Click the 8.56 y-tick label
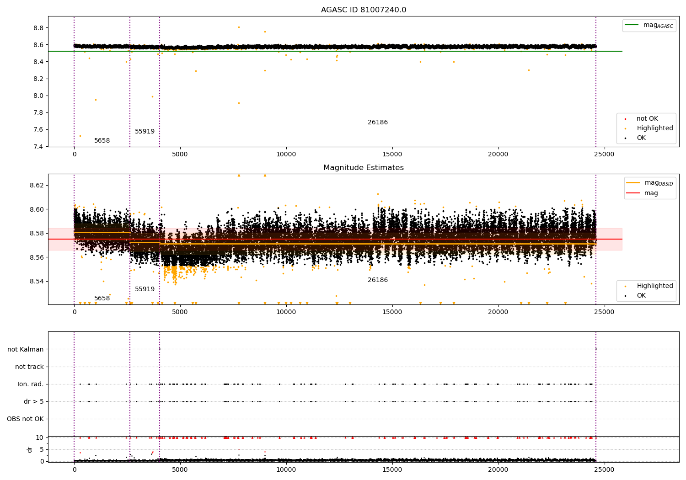The height and width of the screenshot is (480, 686). pyautogui.click(x=37, y=257)
